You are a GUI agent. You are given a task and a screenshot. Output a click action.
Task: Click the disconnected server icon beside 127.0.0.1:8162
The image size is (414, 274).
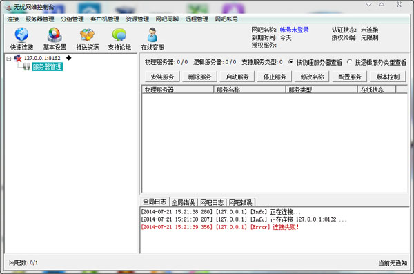(x=18, y=58)
